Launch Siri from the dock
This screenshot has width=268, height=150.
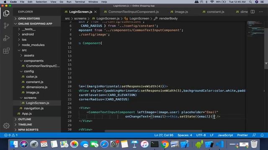[24, 144]
